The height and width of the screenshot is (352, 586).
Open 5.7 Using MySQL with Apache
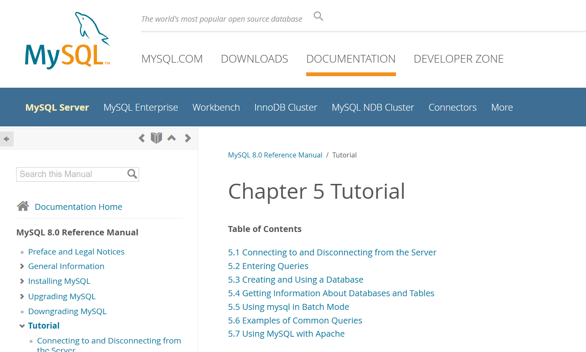[286, 334]
